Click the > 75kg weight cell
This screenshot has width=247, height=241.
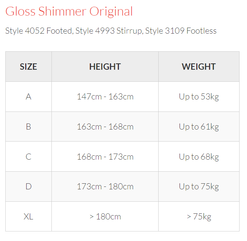point(199,217)
